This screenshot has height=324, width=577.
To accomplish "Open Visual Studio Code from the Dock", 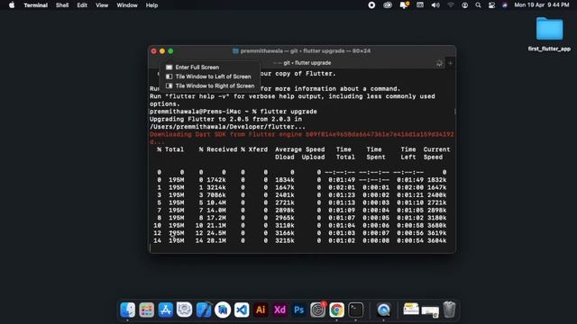I will point(242,310).
